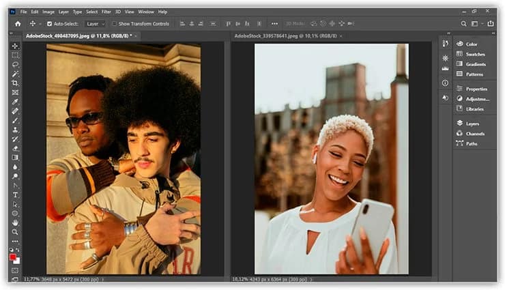The height and width of the screenshot is (290, 505).
Task: Open the Auto-Select Layer dropdown
Action: (96, 24)
